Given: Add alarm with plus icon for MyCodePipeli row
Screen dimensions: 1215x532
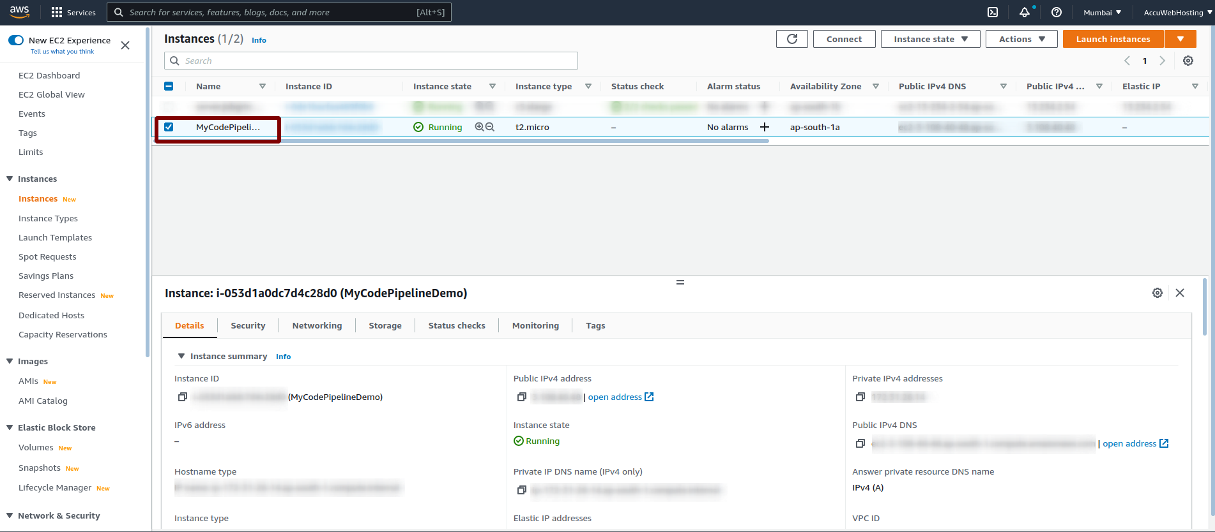Looking at the screenshot, I should point(764,127).
